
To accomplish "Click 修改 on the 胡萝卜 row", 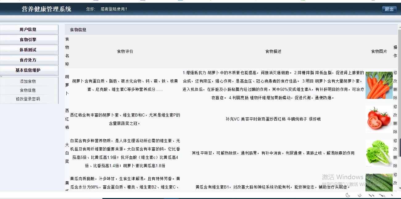I will pos(395,77).
